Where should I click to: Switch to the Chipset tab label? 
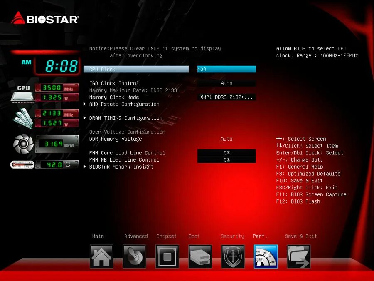pos(167,236)
